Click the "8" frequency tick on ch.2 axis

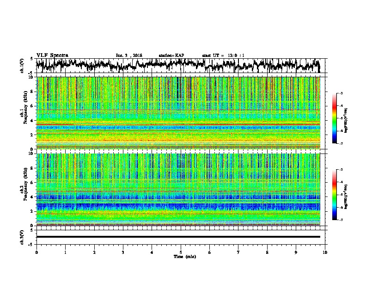33,168
